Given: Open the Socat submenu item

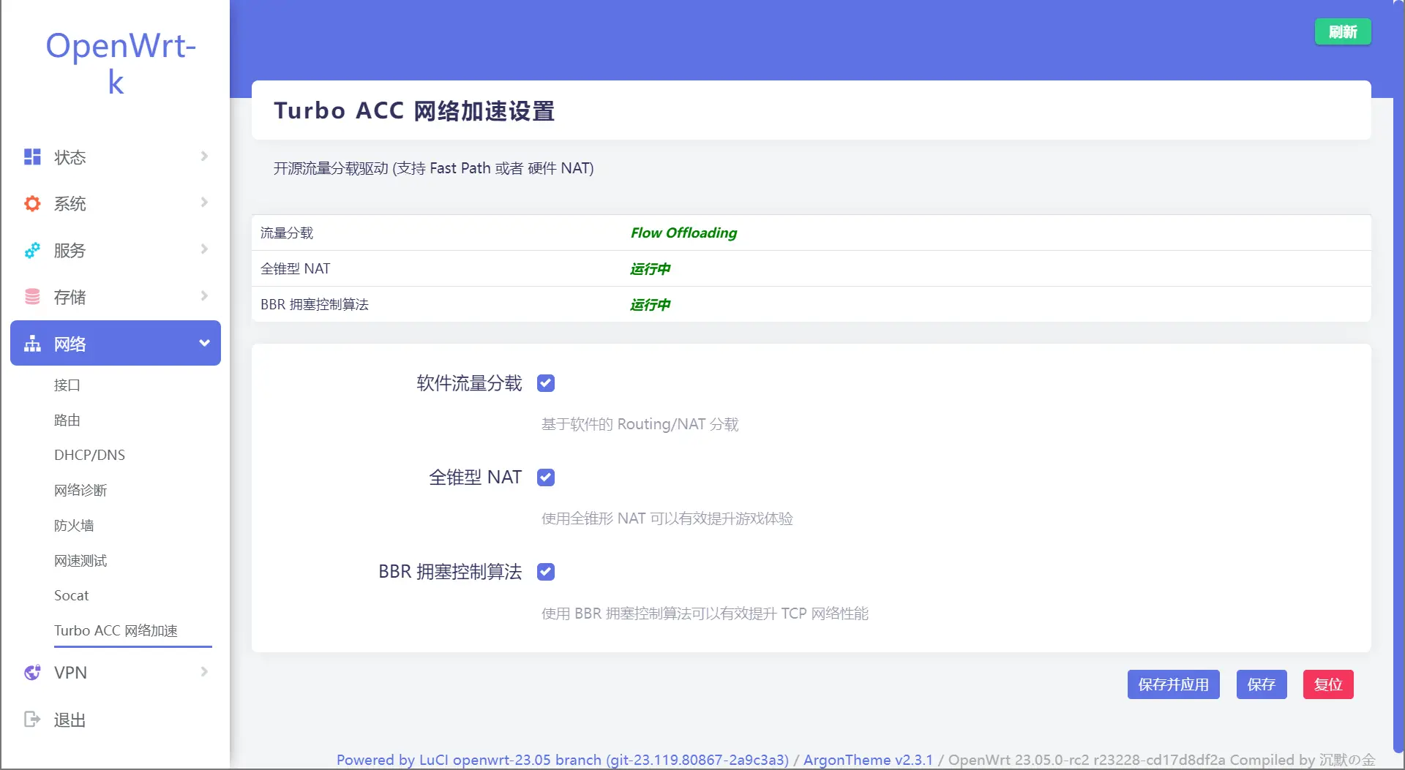Looking at the screenshot, I should [x=72, y=595].
